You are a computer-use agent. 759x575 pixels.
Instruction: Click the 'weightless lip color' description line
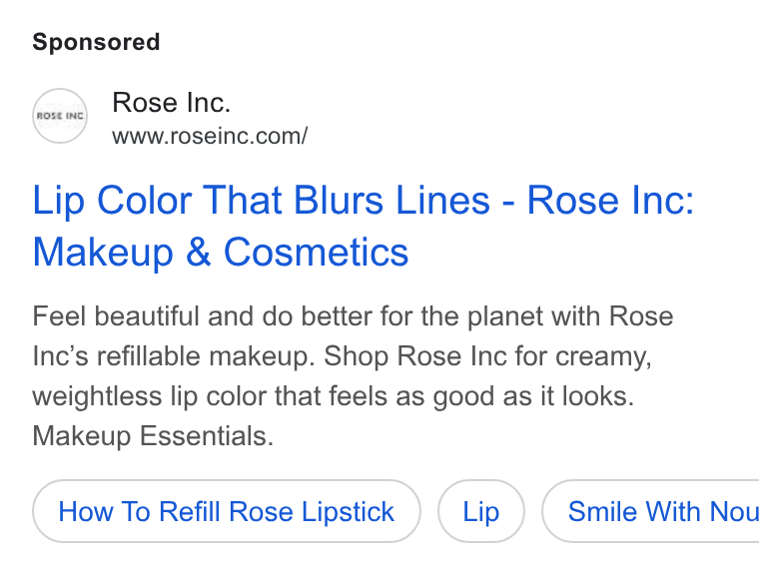coord(333,396)
